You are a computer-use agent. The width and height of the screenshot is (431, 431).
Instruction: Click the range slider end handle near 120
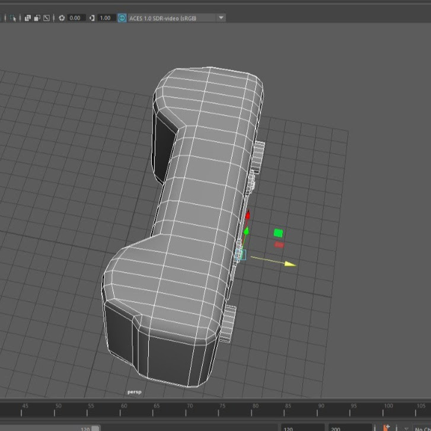pyautogui.click(x=95, y=428)
